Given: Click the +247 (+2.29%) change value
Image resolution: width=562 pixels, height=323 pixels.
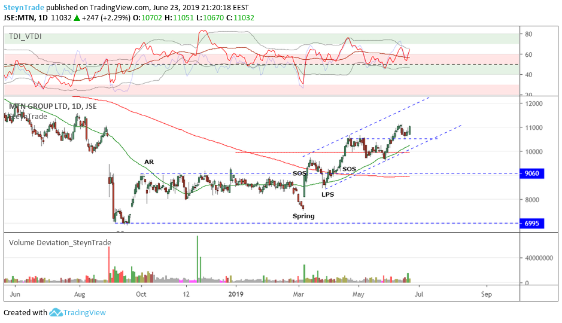Looking at the screenshot, I should tap(106, 17).
